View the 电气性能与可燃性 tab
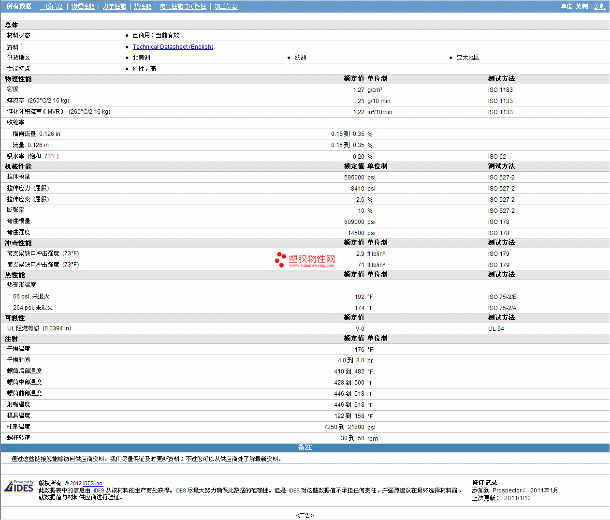 183,6
